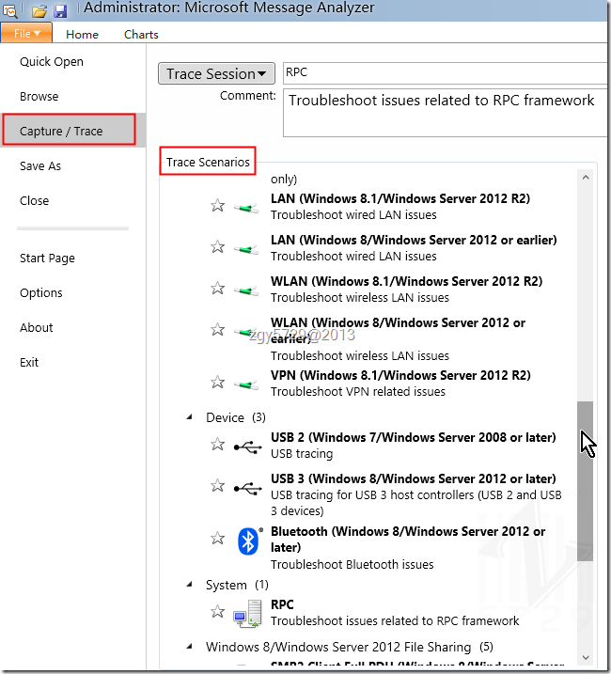The height and width of the screenshot is (674, 611).
Task: Click the USB symbol icon for USB 2
Action: coord(247,447)
